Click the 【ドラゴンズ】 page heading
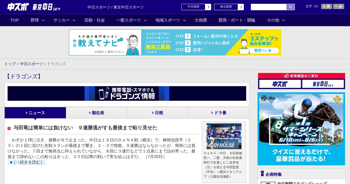The image size is (350, 184). coord(24,77)
